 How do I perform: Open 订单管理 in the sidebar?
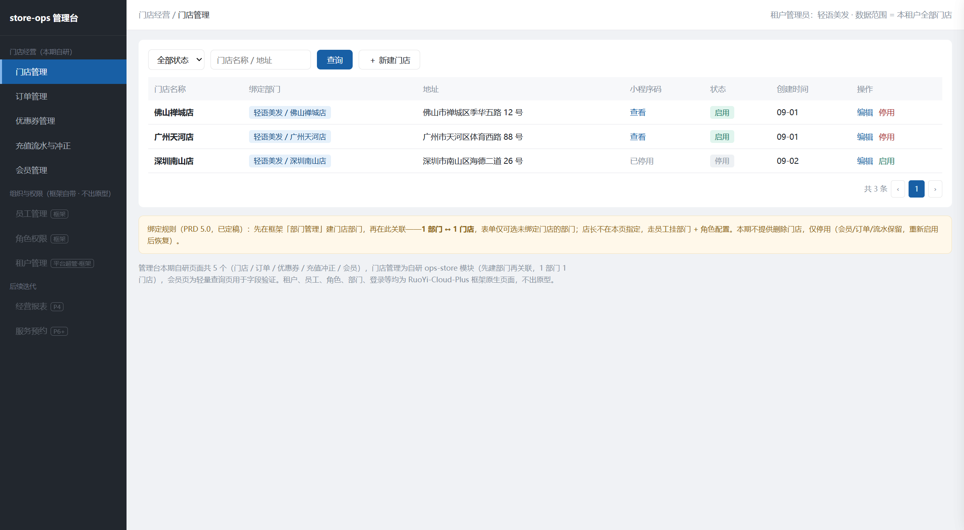pos(63,96)
